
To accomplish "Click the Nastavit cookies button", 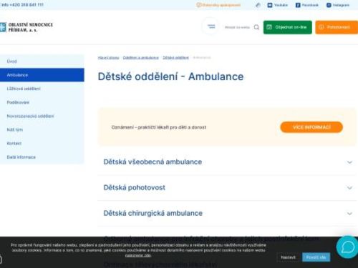I will 288,257.
